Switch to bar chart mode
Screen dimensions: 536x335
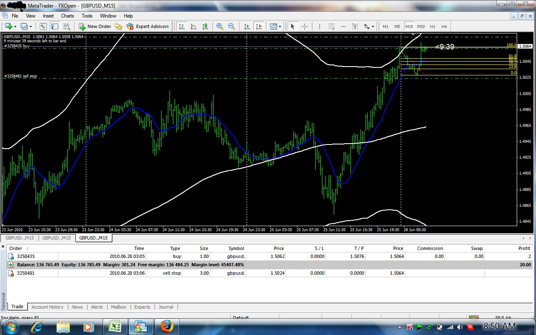[x=182, y=26]
